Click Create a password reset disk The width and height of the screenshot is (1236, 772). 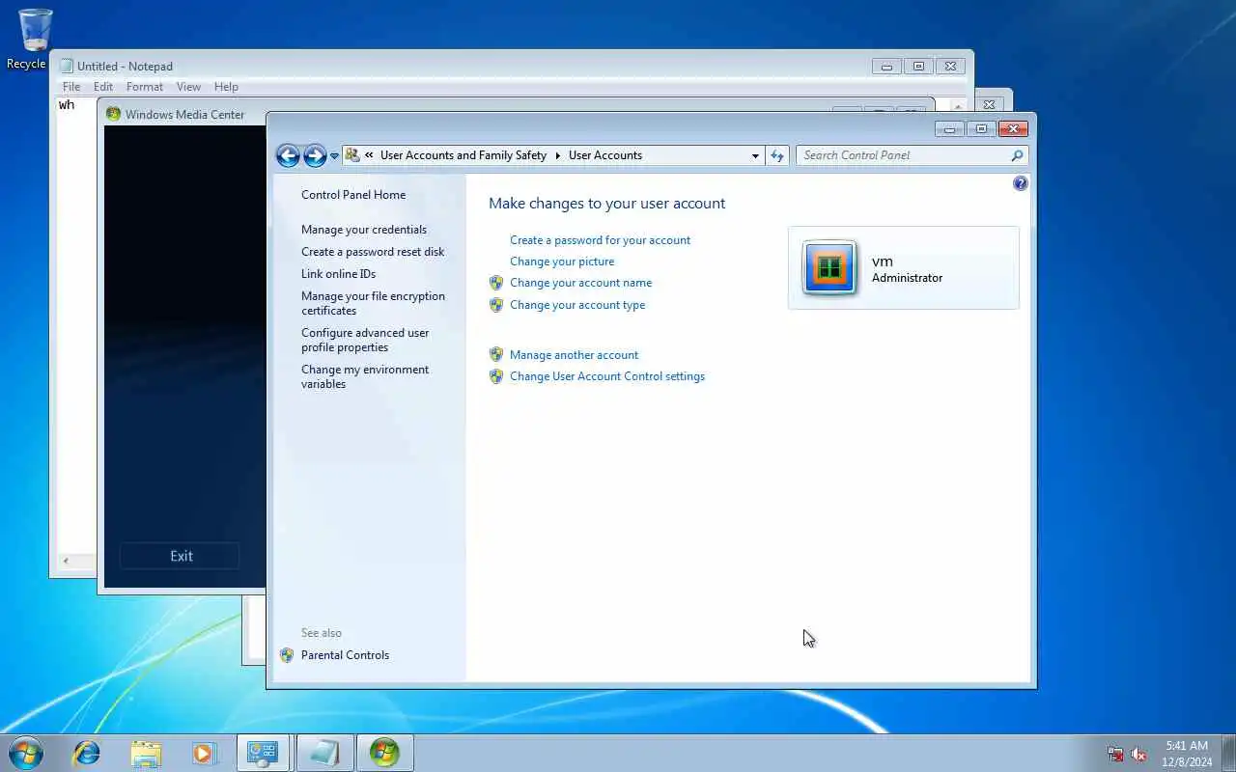pos(373,252)
